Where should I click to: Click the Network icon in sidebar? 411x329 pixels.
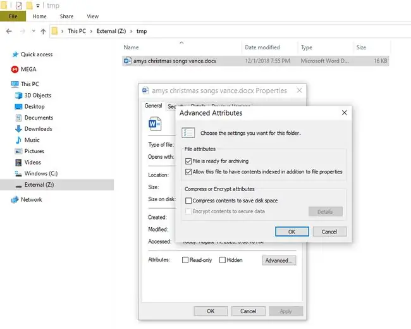(x=15, y=200)
